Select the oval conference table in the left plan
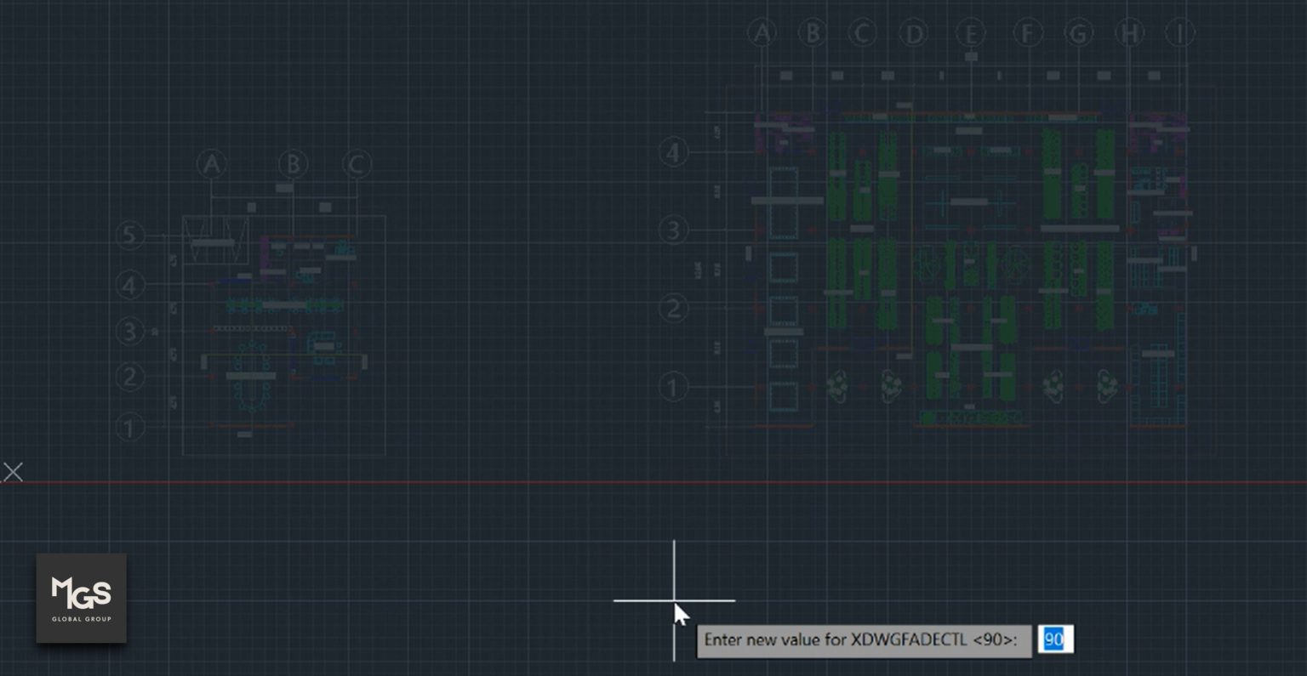Viewport: 1307px width, 676px height. pos(250,377)
